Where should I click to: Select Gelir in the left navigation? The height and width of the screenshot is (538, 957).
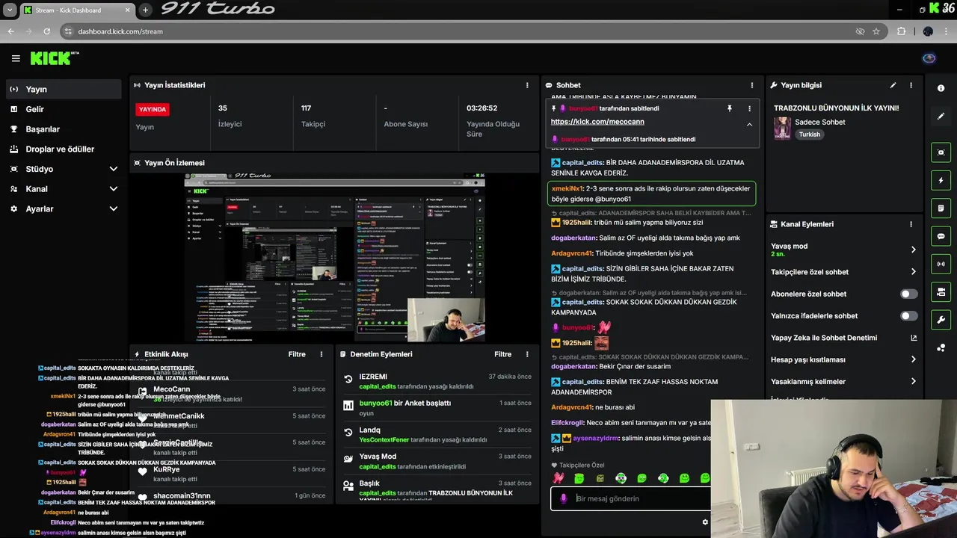click(64, 109)
